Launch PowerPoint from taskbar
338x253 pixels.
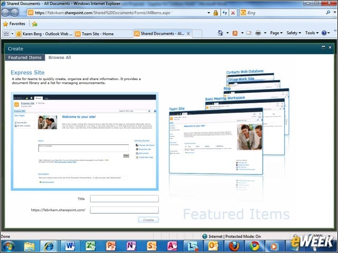(x=111, y=246)
